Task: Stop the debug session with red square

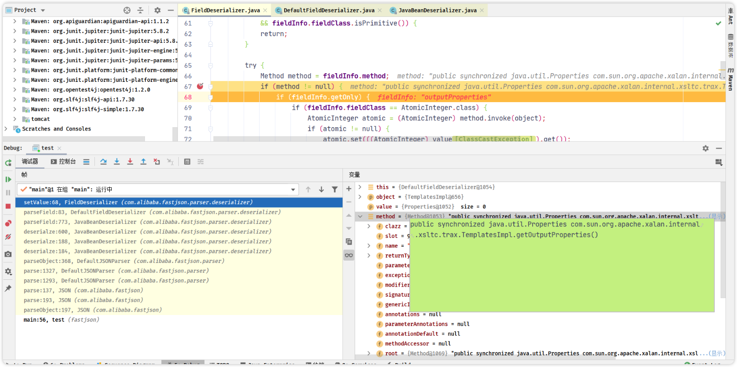Action: click(8, 206)
